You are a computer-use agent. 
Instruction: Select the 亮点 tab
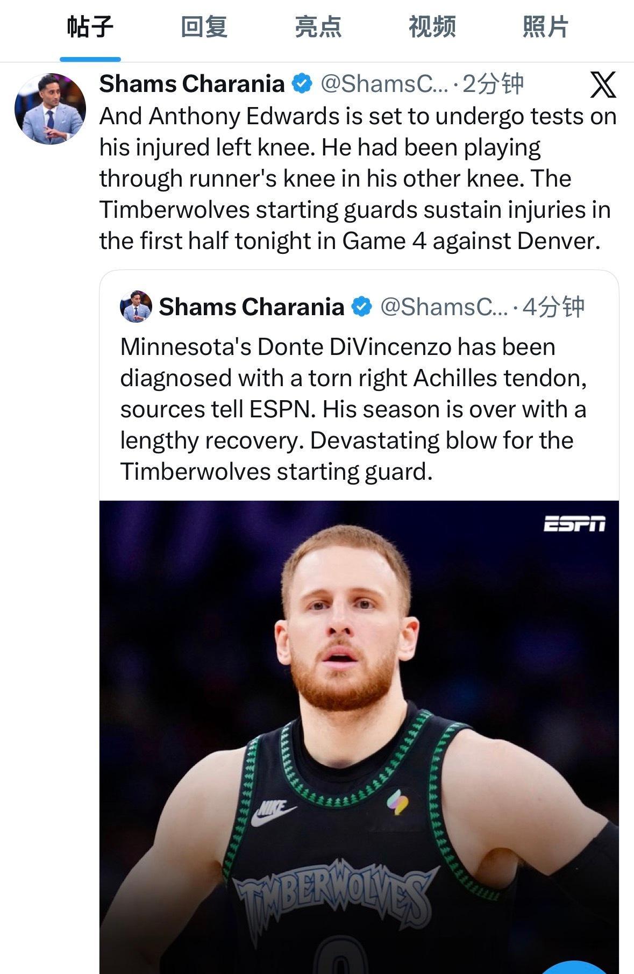(318, 27)
